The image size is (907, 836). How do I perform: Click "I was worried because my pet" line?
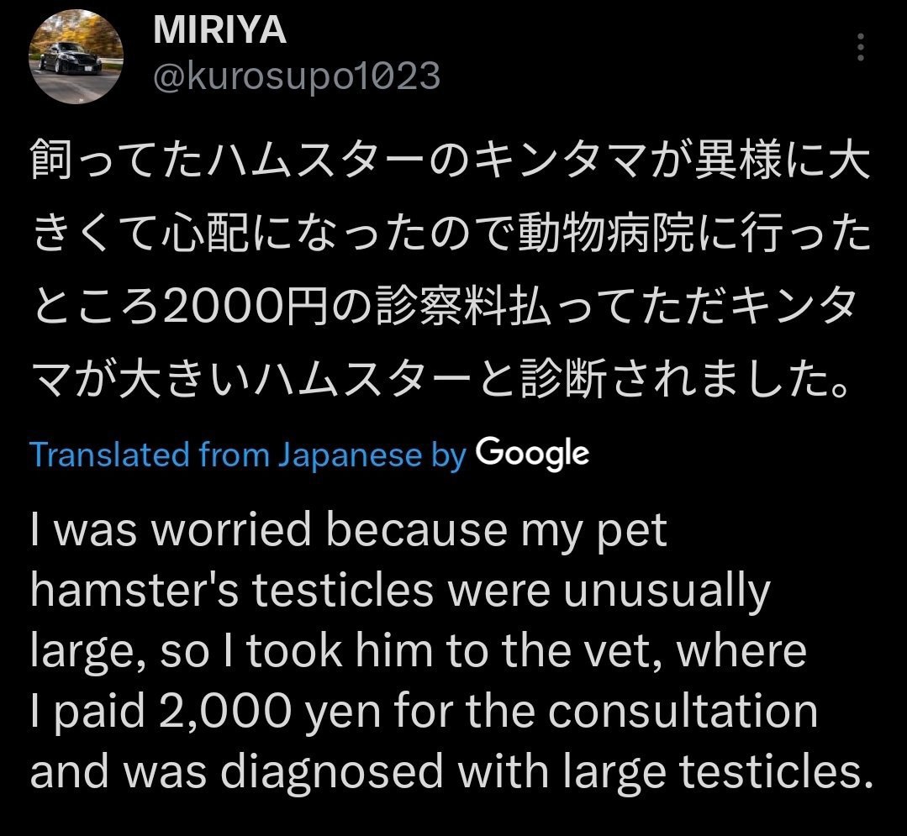click(x=349, y=532)
